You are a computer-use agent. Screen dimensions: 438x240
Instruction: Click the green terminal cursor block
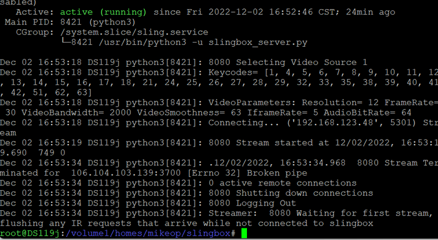[244, 233]
